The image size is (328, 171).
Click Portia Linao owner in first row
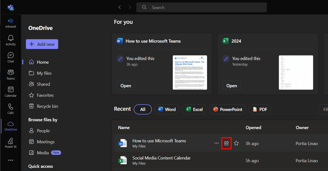(x=306, y=144)
